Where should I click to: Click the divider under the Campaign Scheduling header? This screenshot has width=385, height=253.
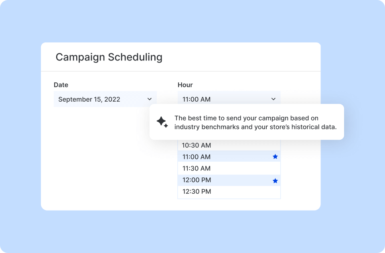tap(180, 71)
